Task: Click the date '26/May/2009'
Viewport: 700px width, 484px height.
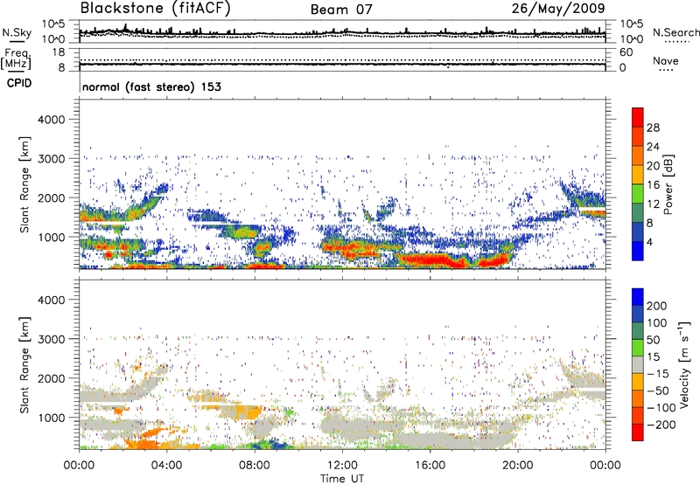Action: 558,9
